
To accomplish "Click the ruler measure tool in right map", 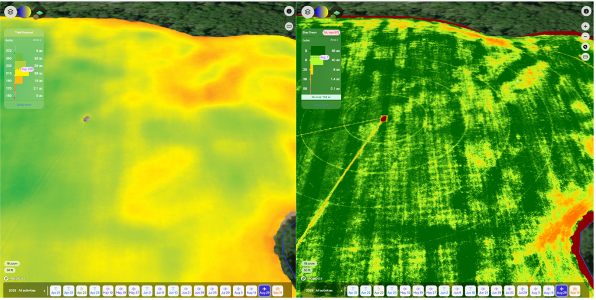I will click(x=586, y=57).
